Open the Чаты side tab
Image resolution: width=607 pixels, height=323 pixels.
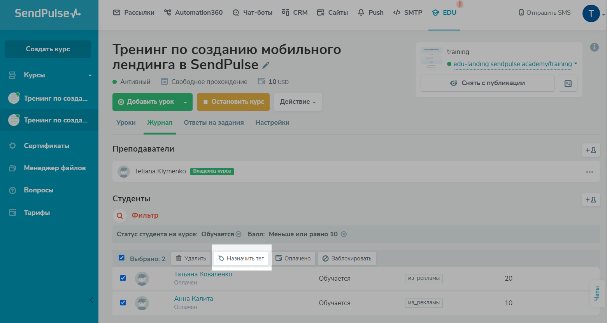click(x=597, y=293)
